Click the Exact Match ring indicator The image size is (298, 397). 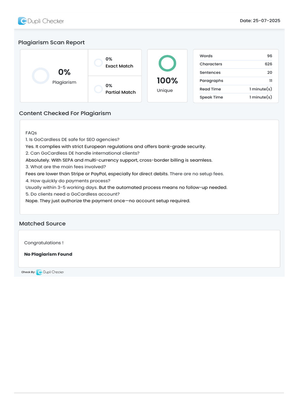coord(98,62)
